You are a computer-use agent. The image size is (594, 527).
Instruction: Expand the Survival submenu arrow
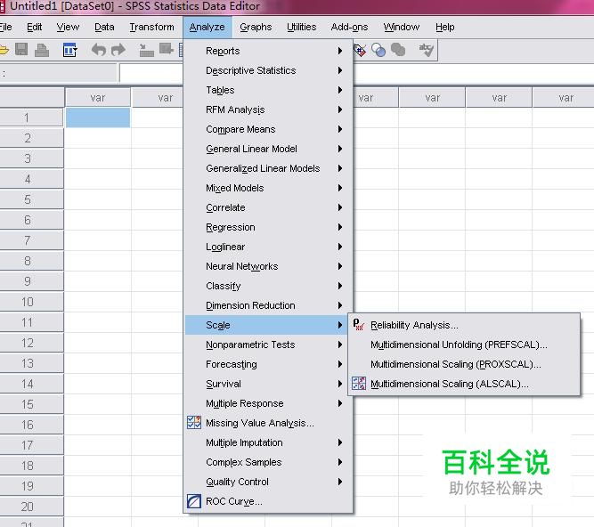click(340, 384)
